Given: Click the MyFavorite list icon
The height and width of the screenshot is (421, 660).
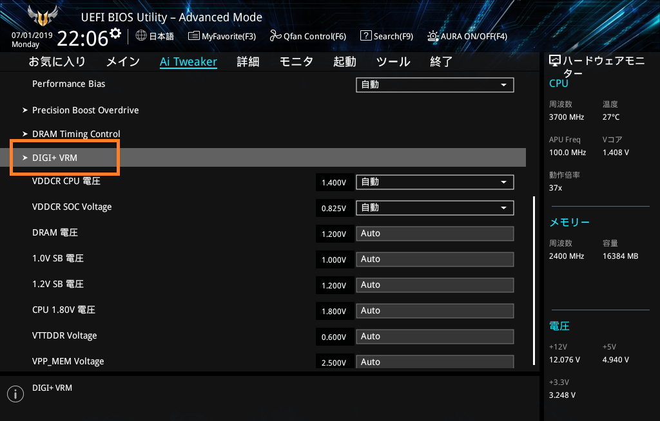Looking at the screenshot, I should [193, 36].
